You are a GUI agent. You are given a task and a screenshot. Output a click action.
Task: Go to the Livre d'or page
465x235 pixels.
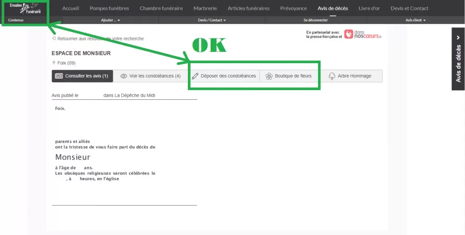click(x=369, y=8)
